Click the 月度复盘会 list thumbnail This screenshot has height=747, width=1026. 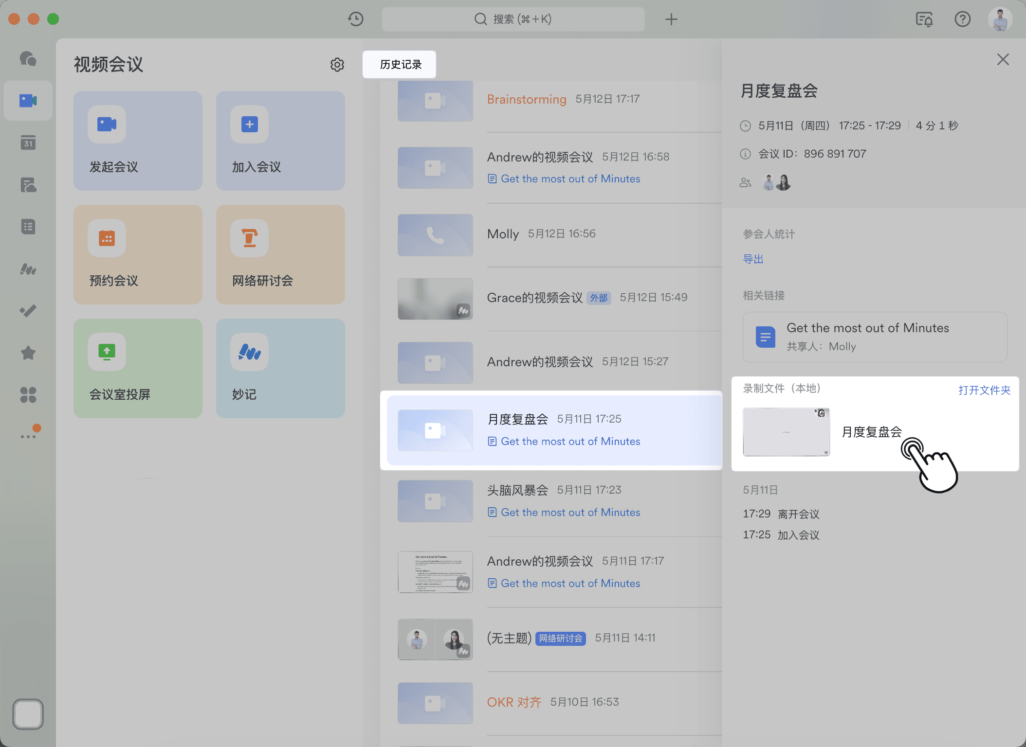coord(435,430)
